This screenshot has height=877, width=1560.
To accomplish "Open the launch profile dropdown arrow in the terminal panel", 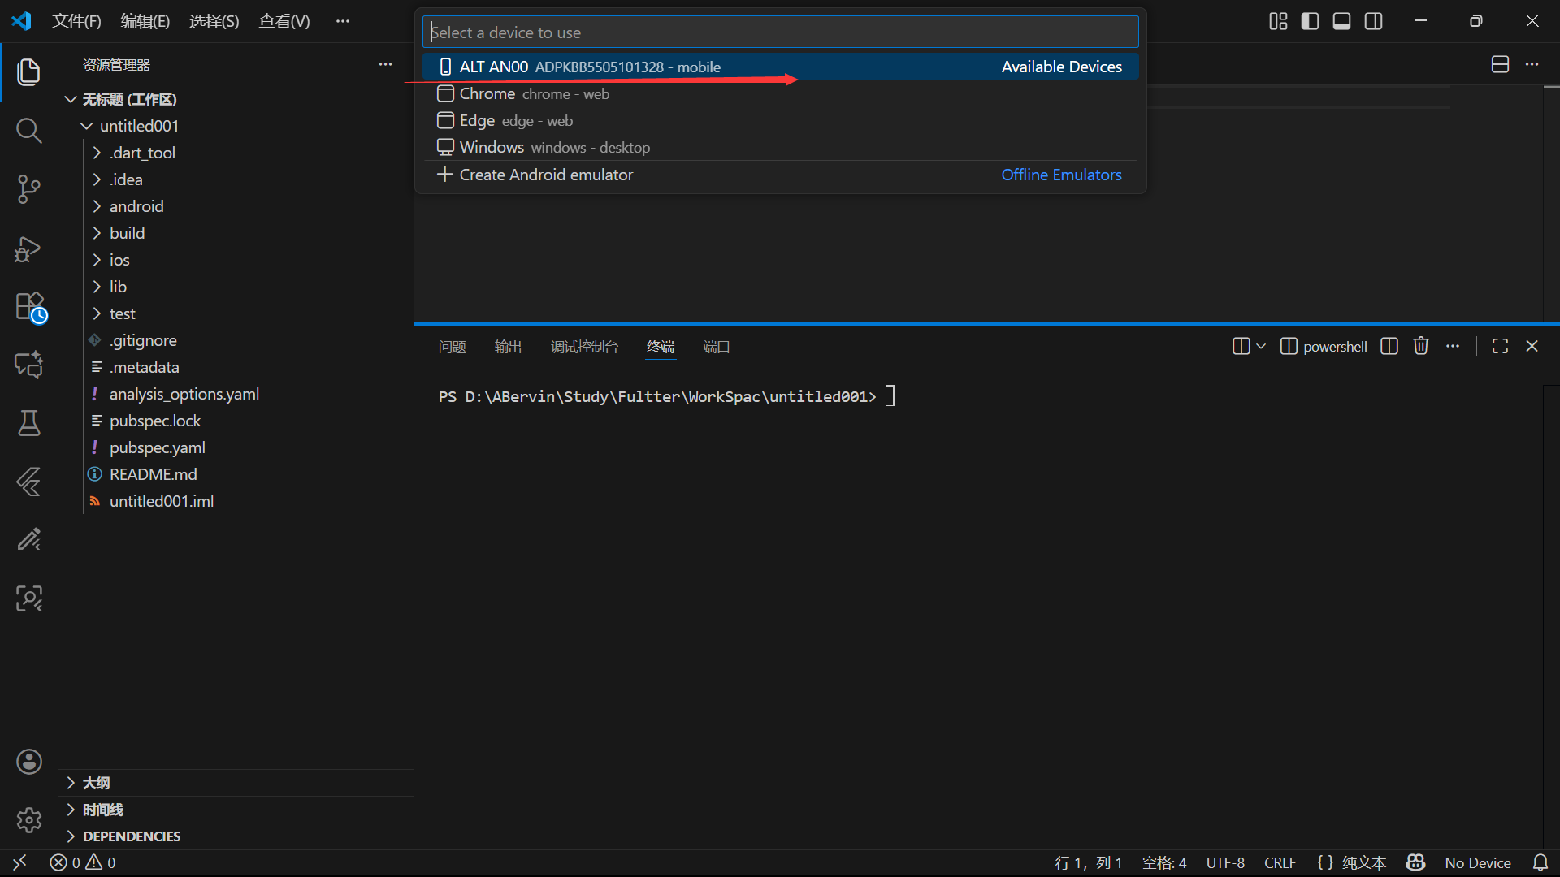I will 1261,347.
